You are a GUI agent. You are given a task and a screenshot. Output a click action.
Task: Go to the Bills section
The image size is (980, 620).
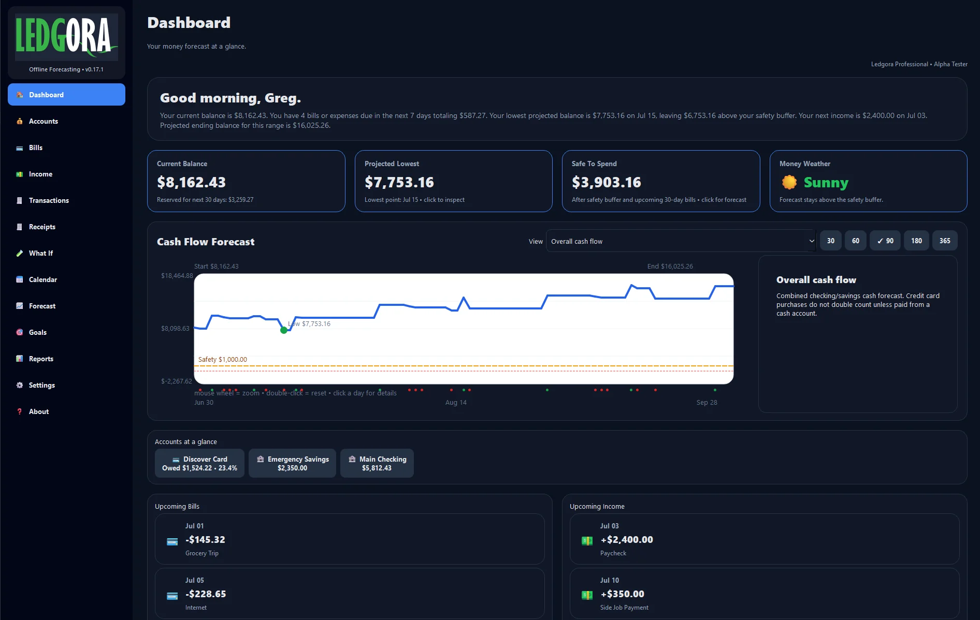(66, 147)
